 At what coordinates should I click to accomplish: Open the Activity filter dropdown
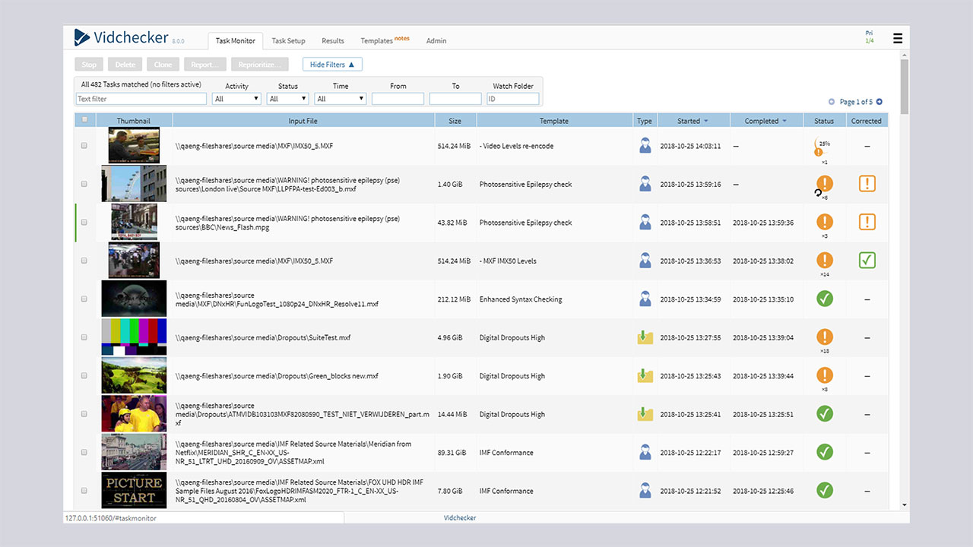236,99
